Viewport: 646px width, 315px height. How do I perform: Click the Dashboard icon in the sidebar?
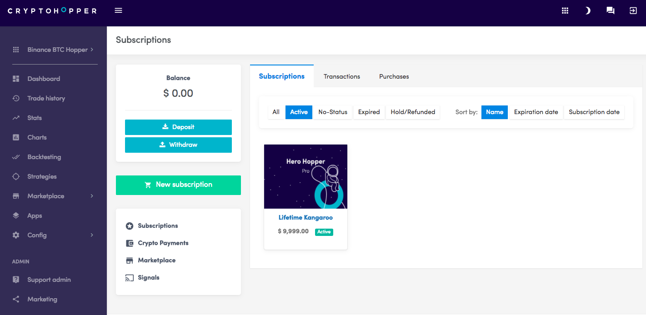(16, 79)
